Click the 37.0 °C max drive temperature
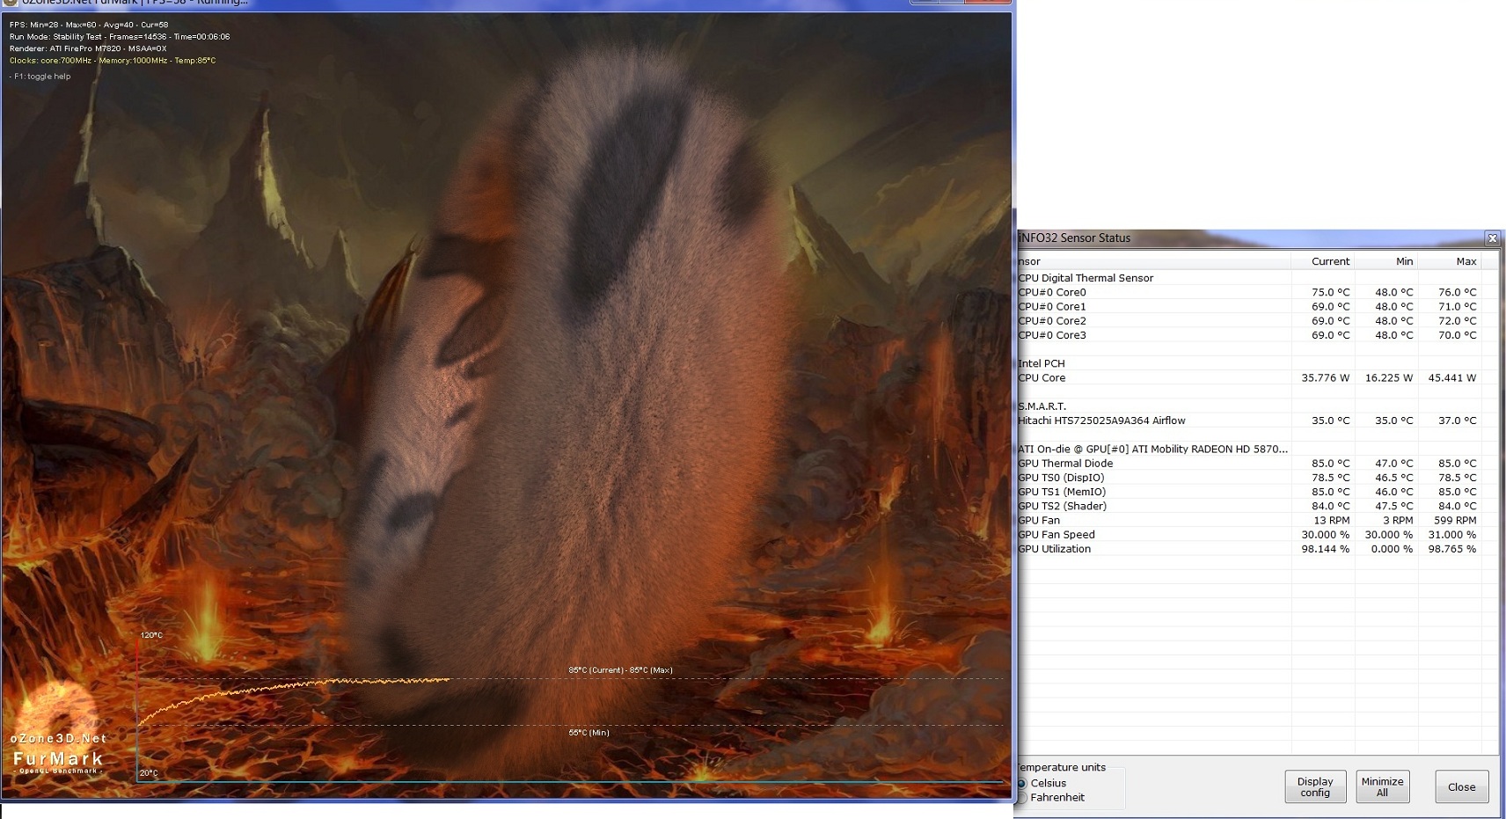The height and width of the screenshot is (819, 1506). [x=1458, y=420]
